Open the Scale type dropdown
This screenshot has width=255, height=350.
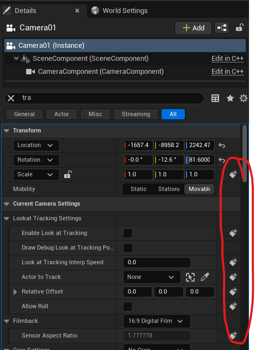[36, 174]
